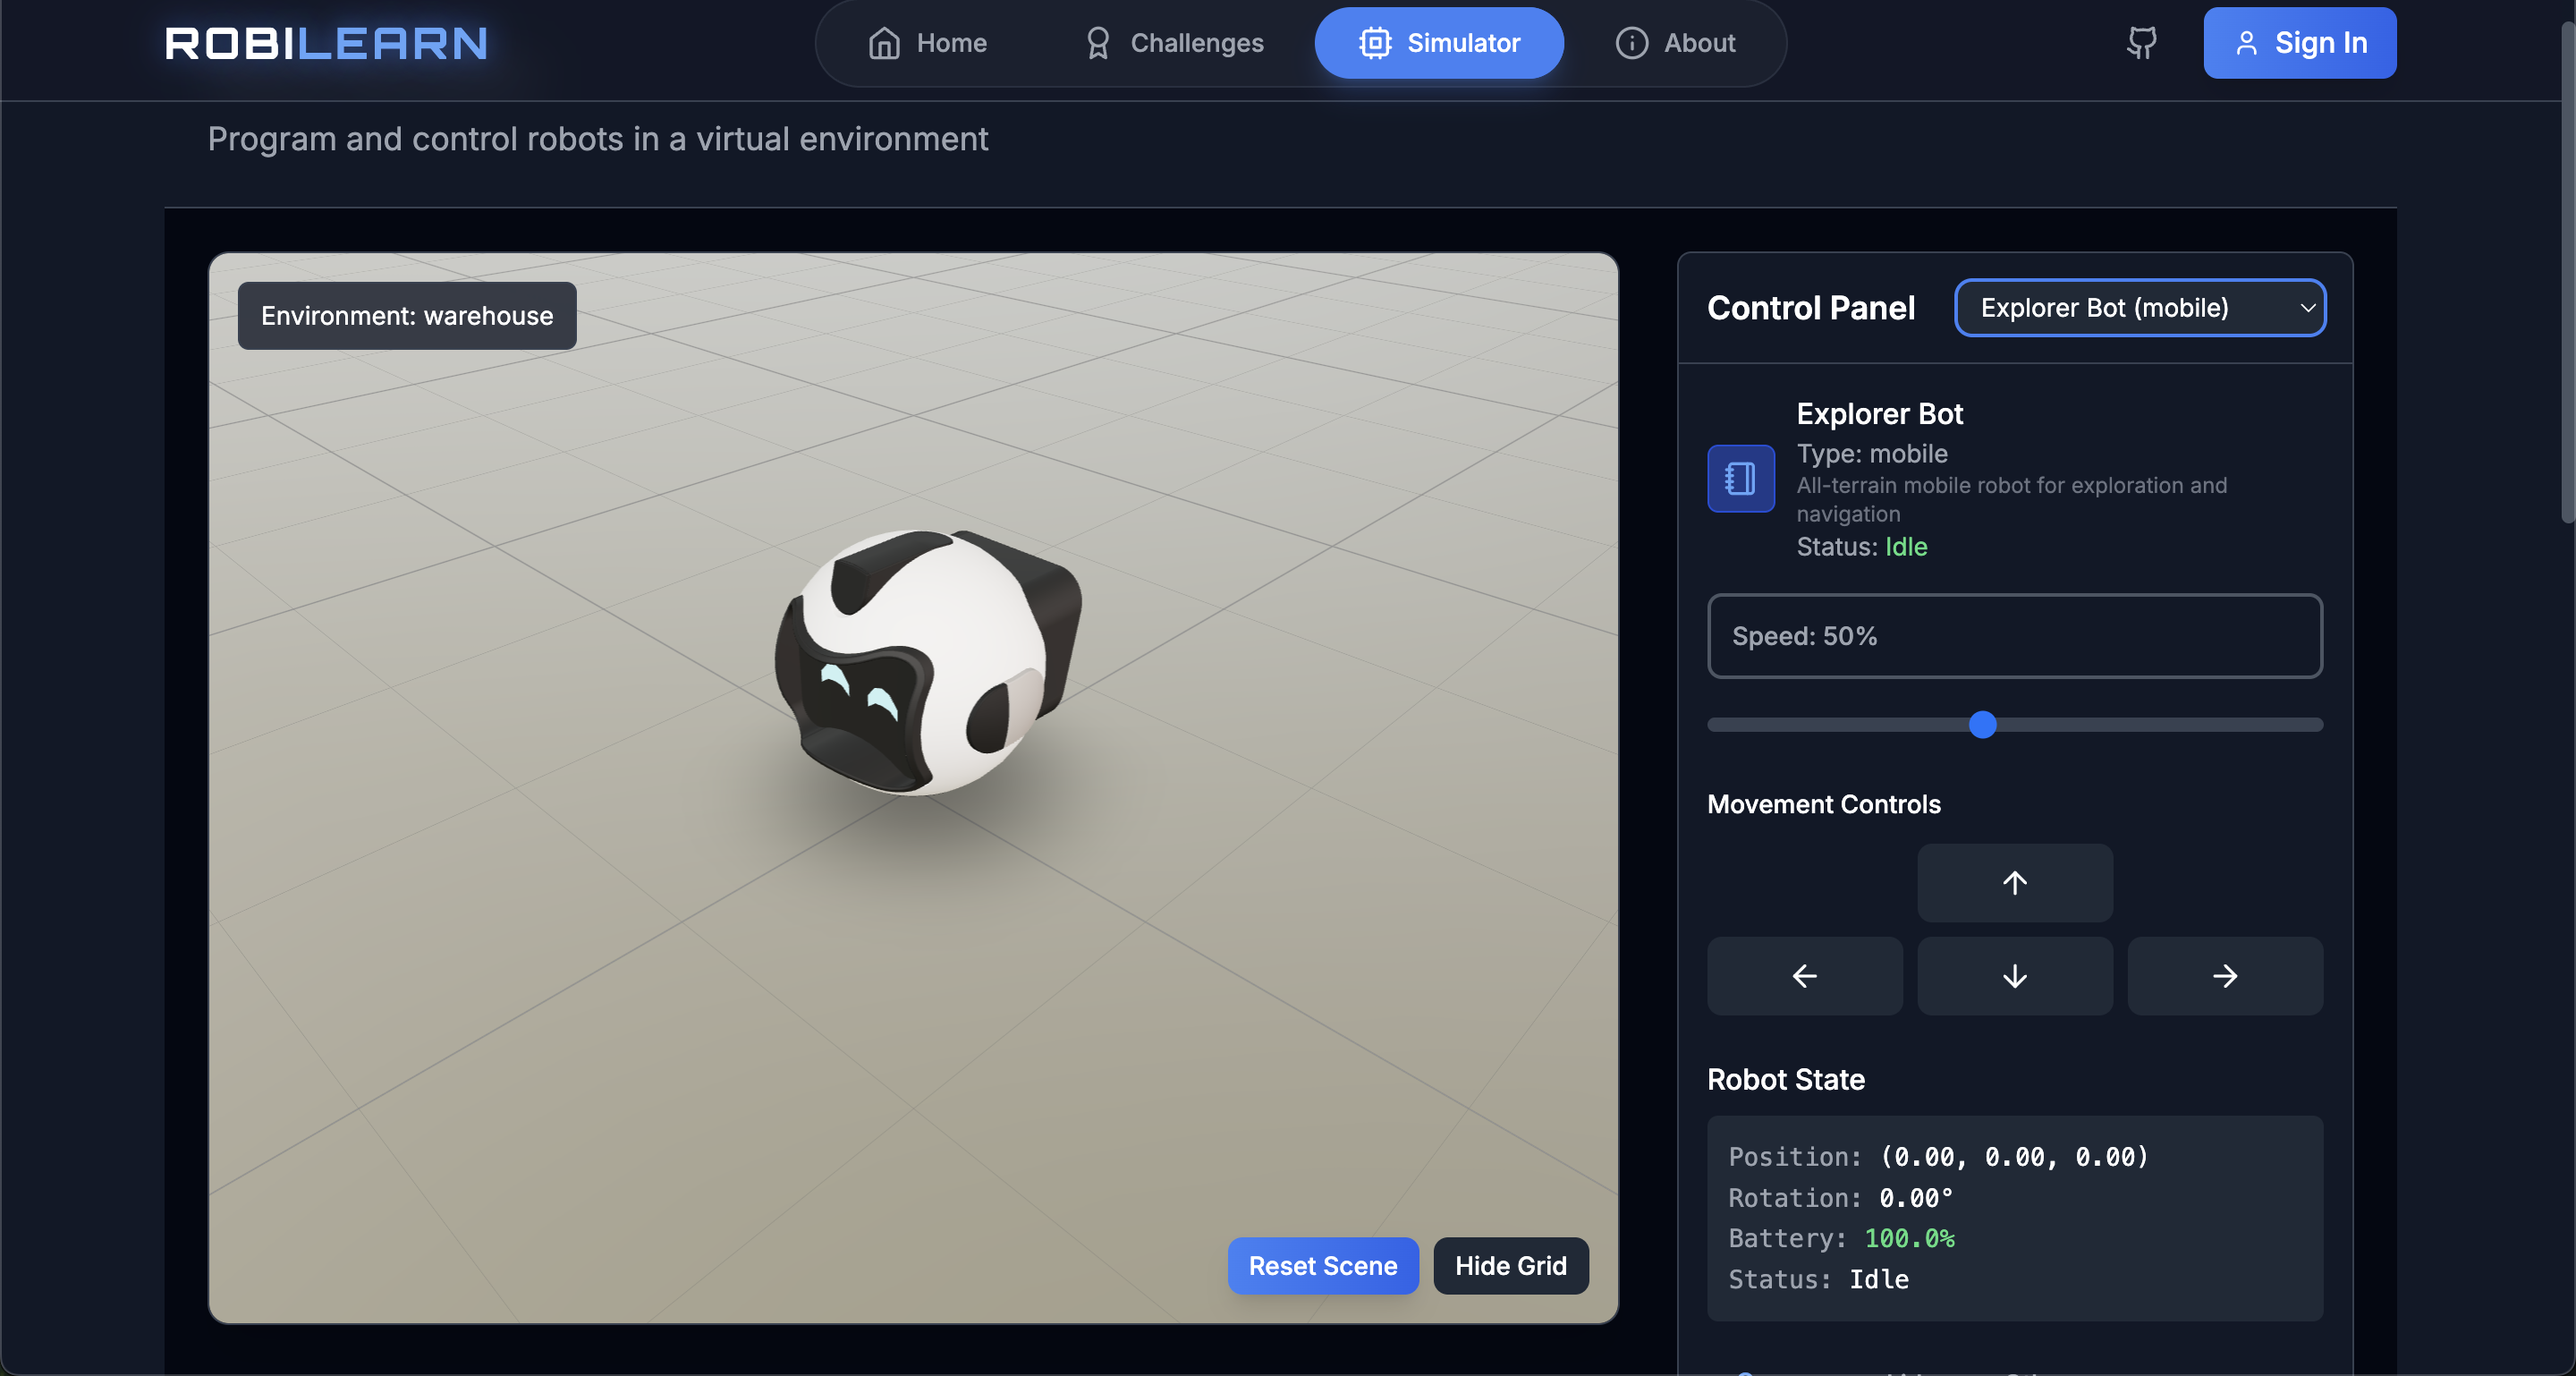Hide the grid in the scene
2576x1376 pixels.
click(1510, 1265)
